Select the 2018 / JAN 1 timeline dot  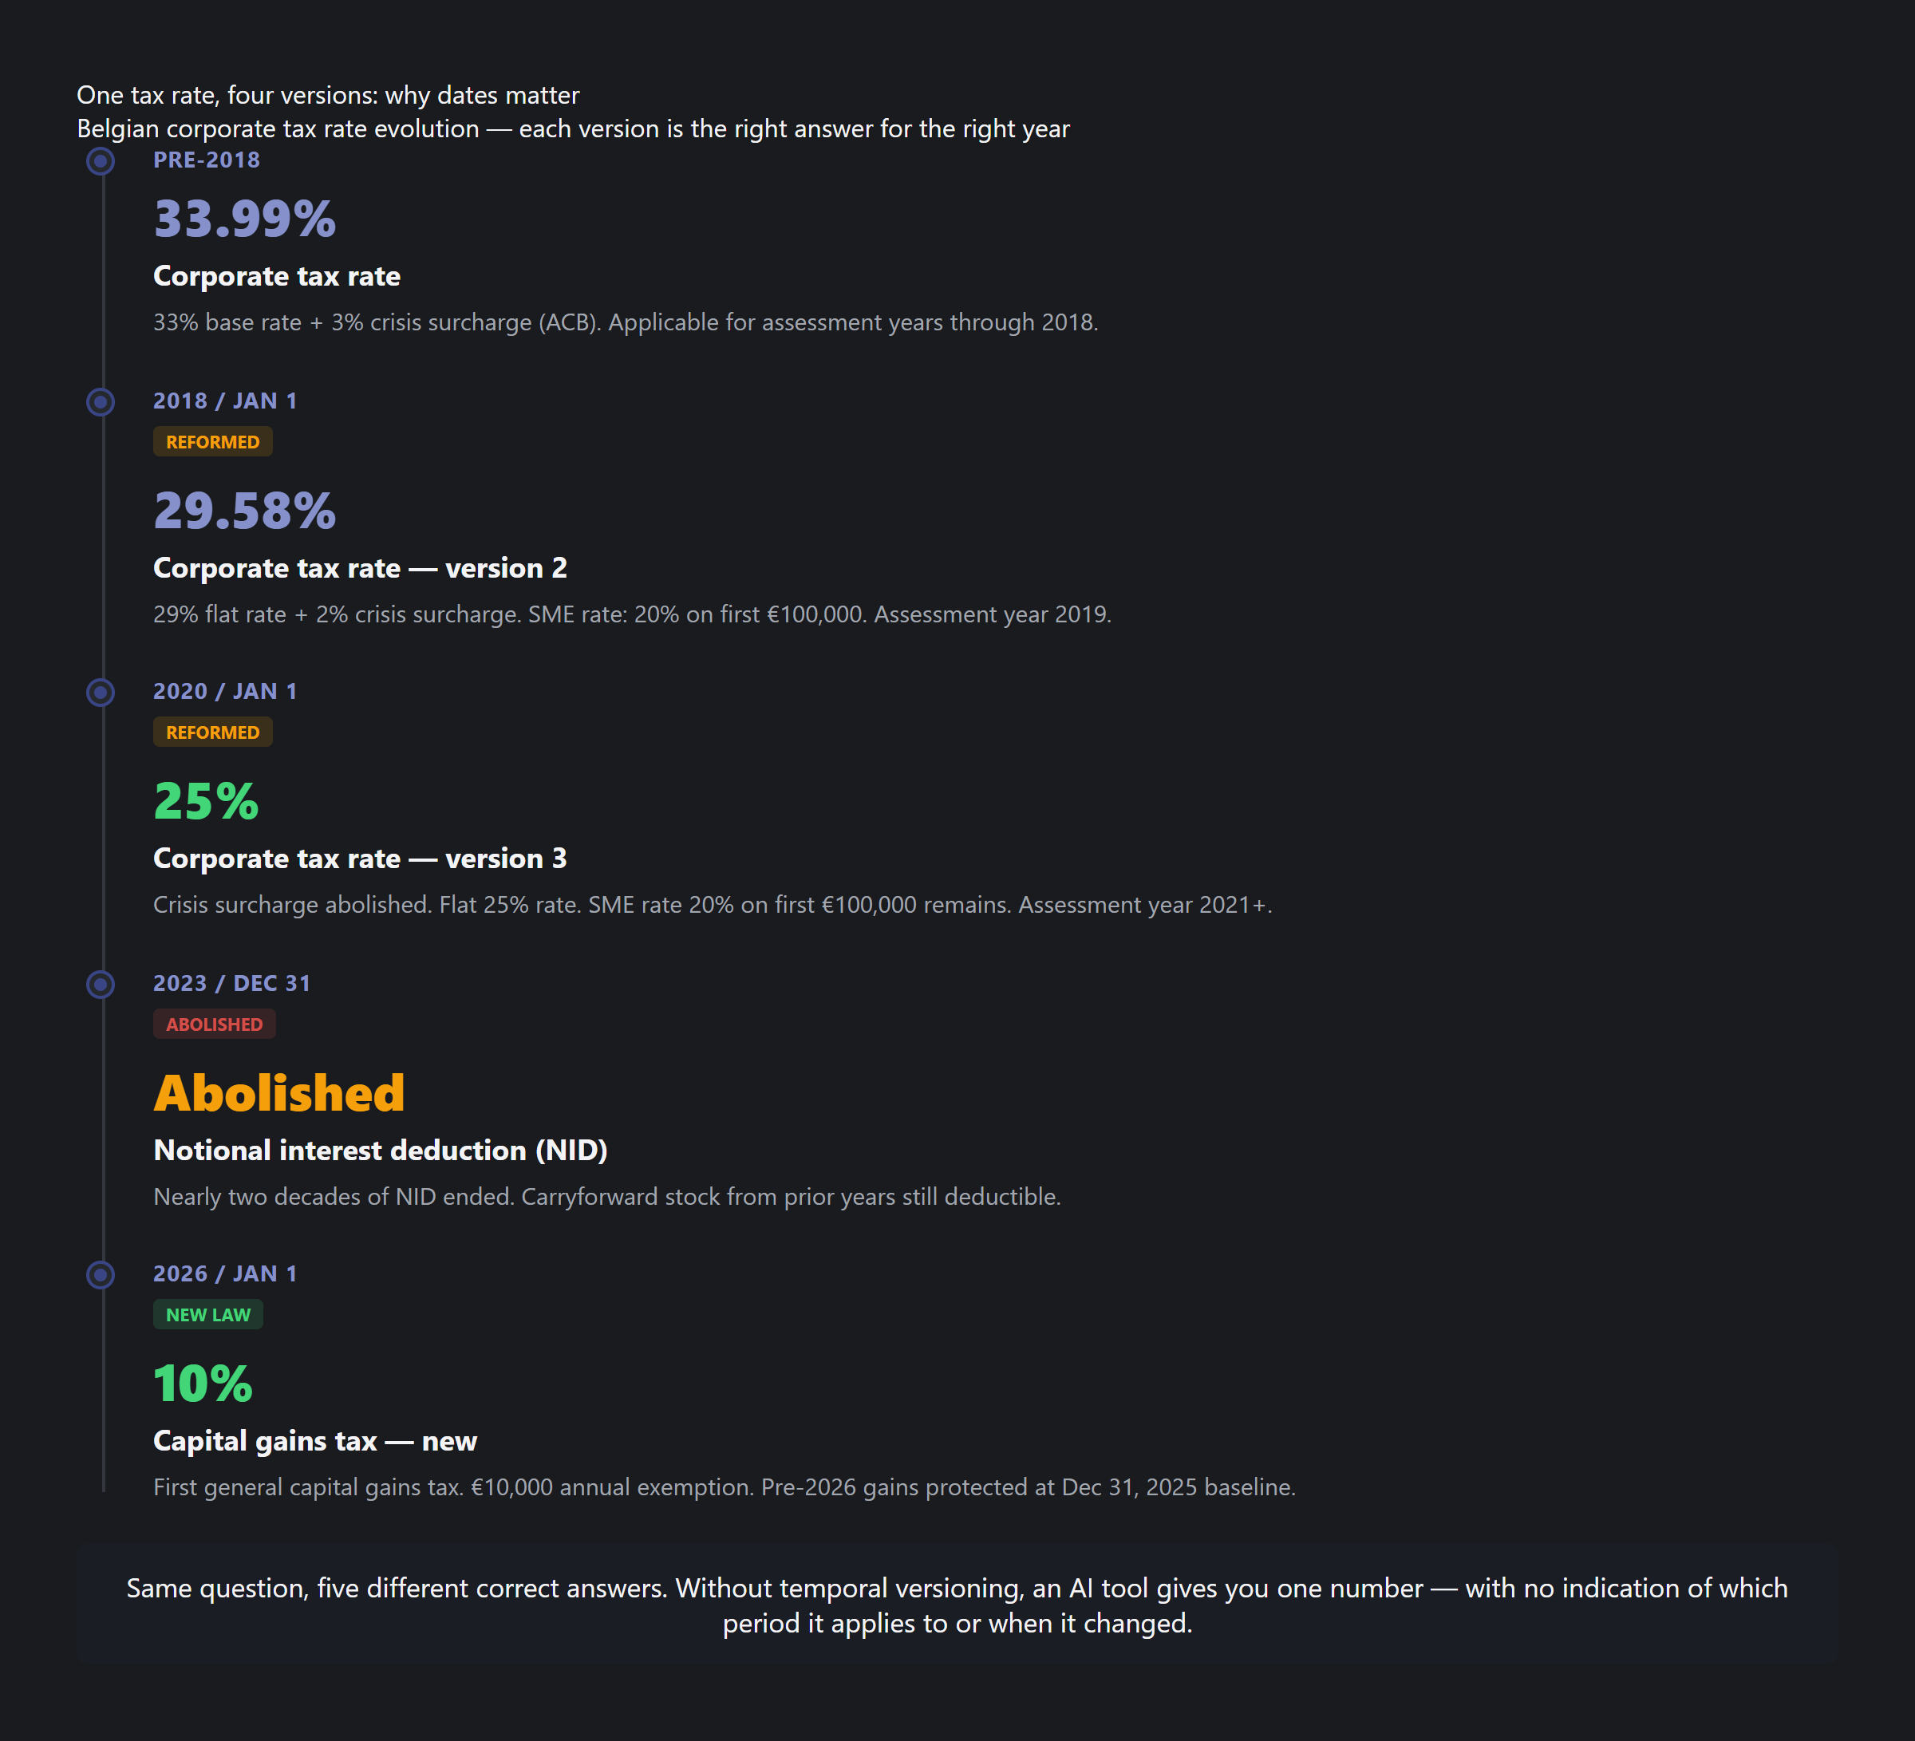[101, 402]
